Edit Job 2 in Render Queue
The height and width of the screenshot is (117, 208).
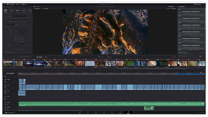pyautogui.click(x=202, y=16)
